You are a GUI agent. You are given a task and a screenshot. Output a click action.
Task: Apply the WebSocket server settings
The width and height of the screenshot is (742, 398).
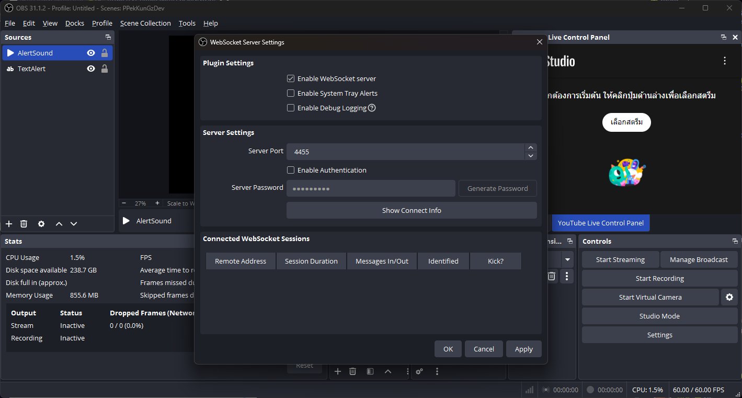point(523,349)
